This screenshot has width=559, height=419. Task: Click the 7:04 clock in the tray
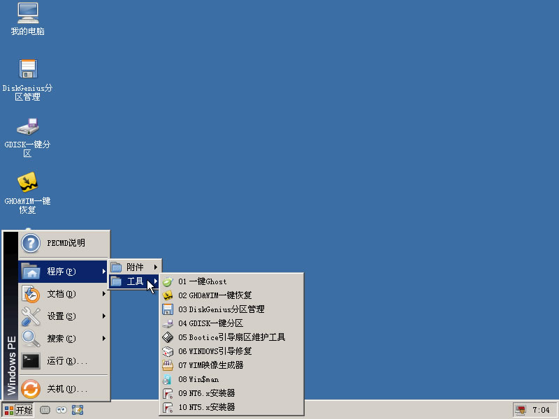543,410
